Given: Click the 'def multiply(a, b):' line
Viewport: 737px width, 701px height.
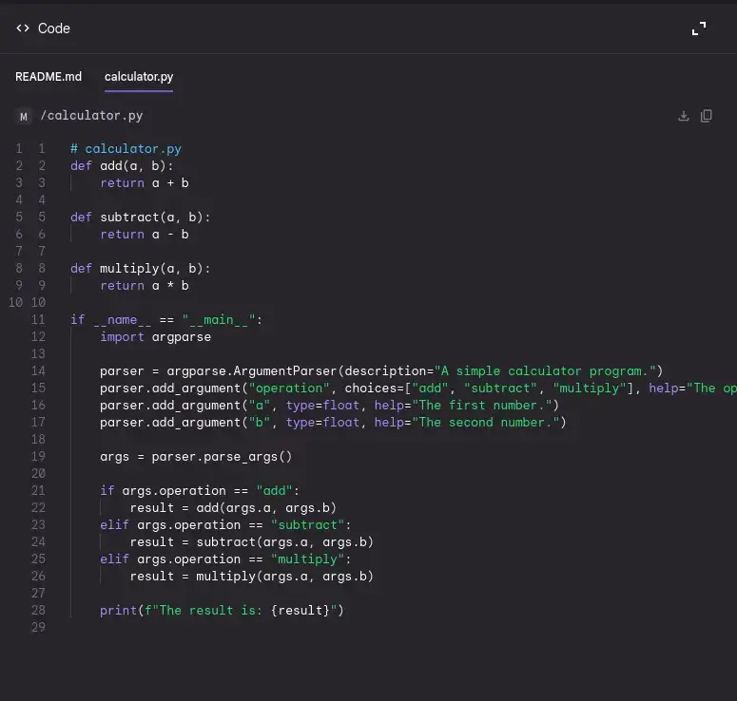Looking at the screenshot, I should (140, 269).
